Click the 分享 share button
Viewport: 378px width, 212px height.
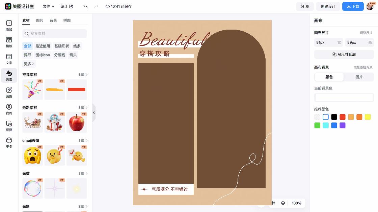(305, 6)
